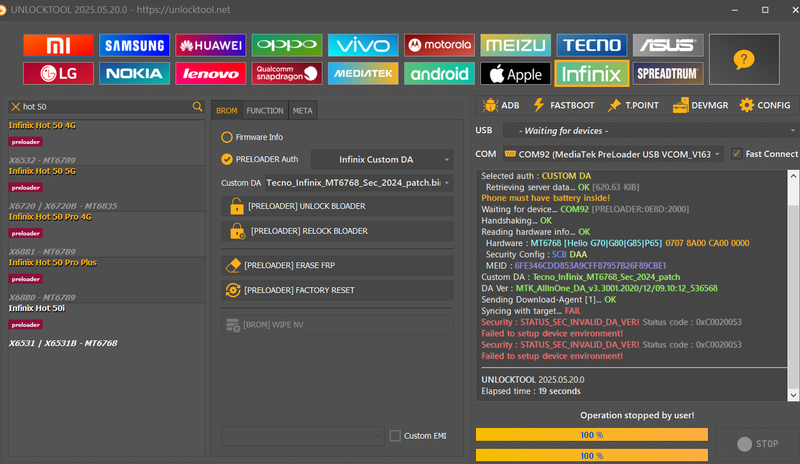
Task: Click PRELOADER RELOCK BLOADER button
Action: 337,231
